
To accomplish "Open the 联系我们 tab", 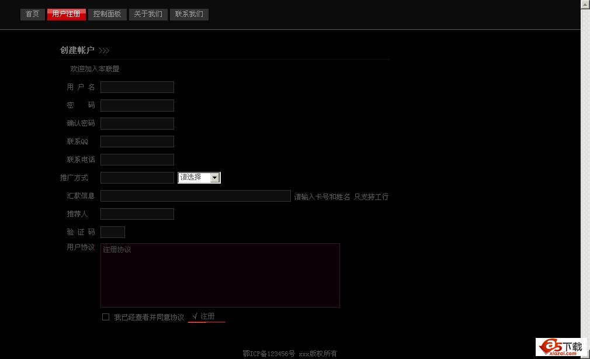I will tap(189, 14).
